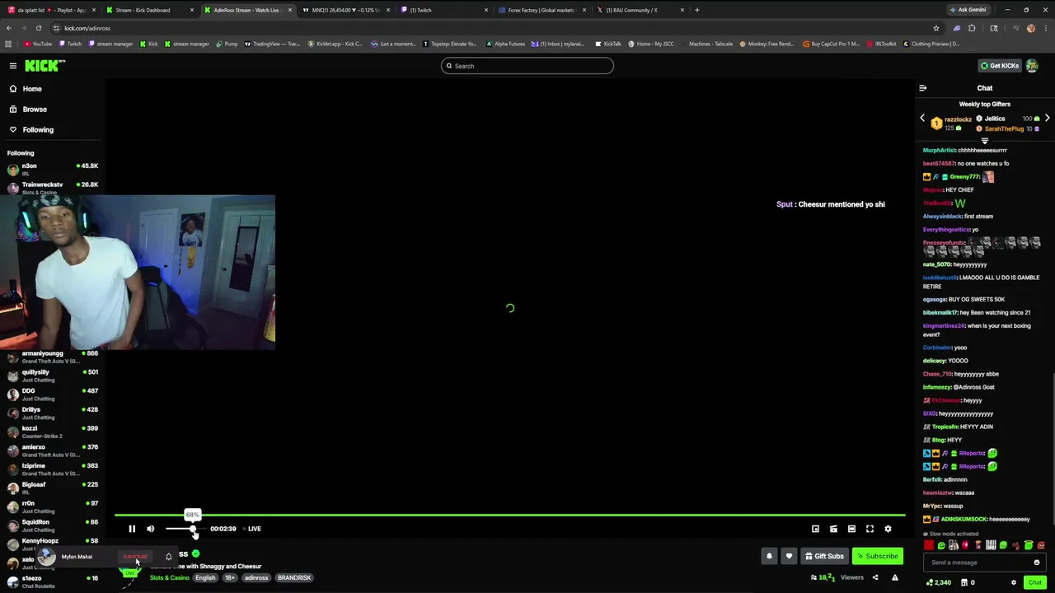The width and height of the screenshot is (1055, 593).
Task: Open the user profile avatar menu
Action: 1032,66
